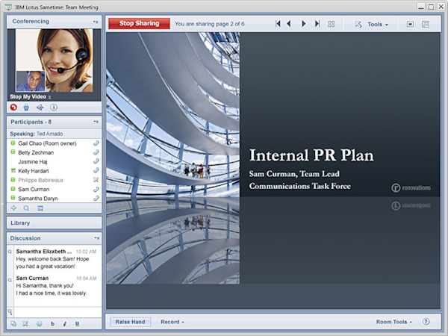
Task: Click the copy icon in Discussion toolbar
Action: coord(13,324)
